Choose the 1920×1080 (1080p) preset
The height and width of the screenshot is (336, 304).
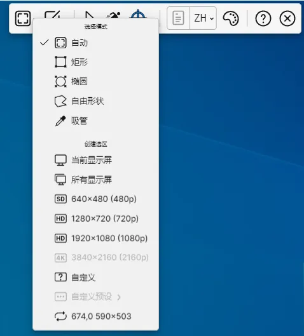tap(95, 238)
